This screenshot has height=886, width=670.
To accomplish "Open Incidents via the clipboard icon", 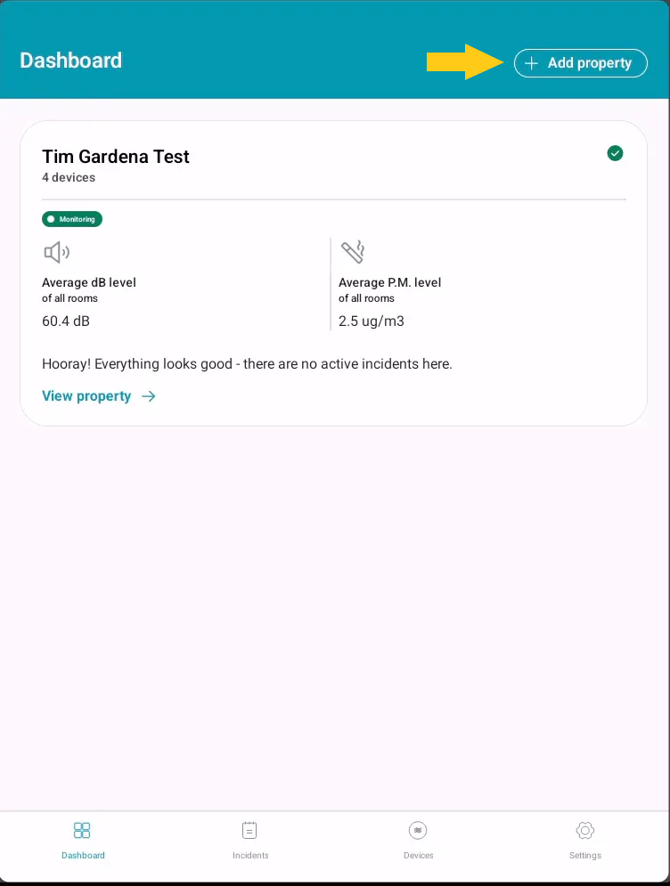I will (x=249, y=830).
